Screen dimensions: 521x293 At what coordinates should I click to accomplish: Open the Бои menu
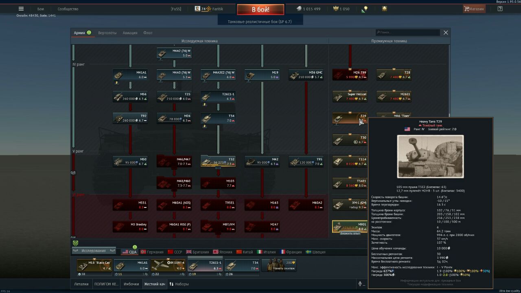pos(41,9)
